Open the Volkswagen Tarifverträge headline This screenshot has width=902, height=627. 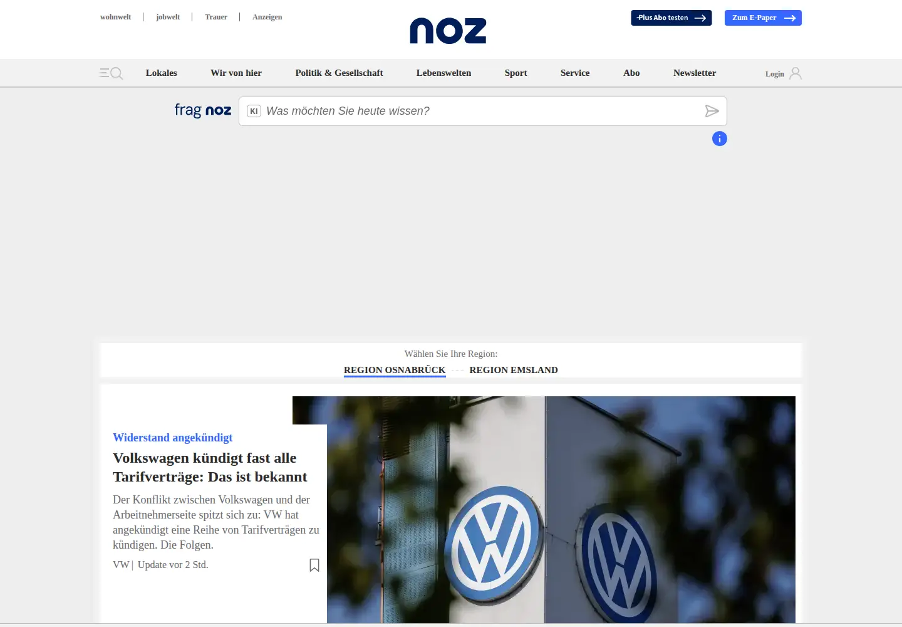point(210,467)
